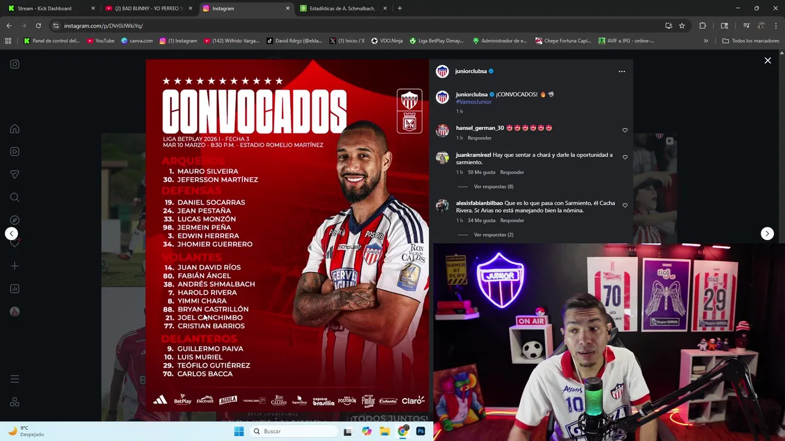The image size is (785, 441).
Task: Open the #VamosJunior hashtag
Action: click(473, 102)
